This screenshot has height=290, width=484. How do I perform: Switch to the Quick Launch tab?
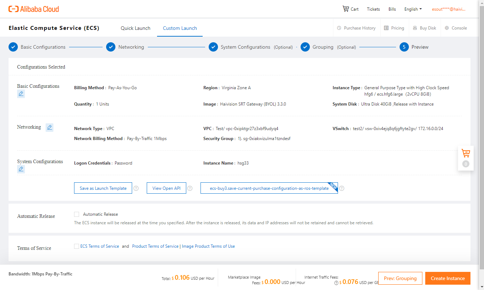(x=135, y=28)
